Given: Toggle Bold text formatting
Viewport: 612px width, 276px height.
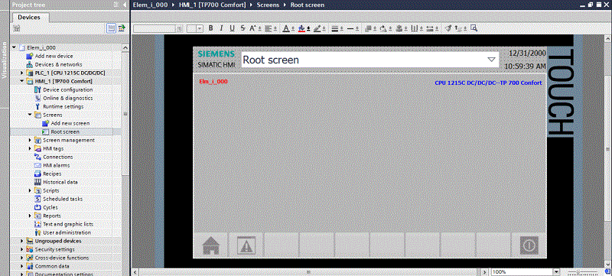Looking at the screenshot, I should tap(211, 28).
